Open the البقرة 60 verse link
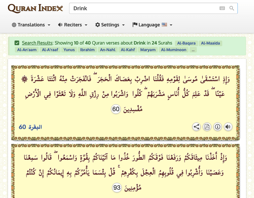The width and height of the screenshot is (254, 198). 30,127
